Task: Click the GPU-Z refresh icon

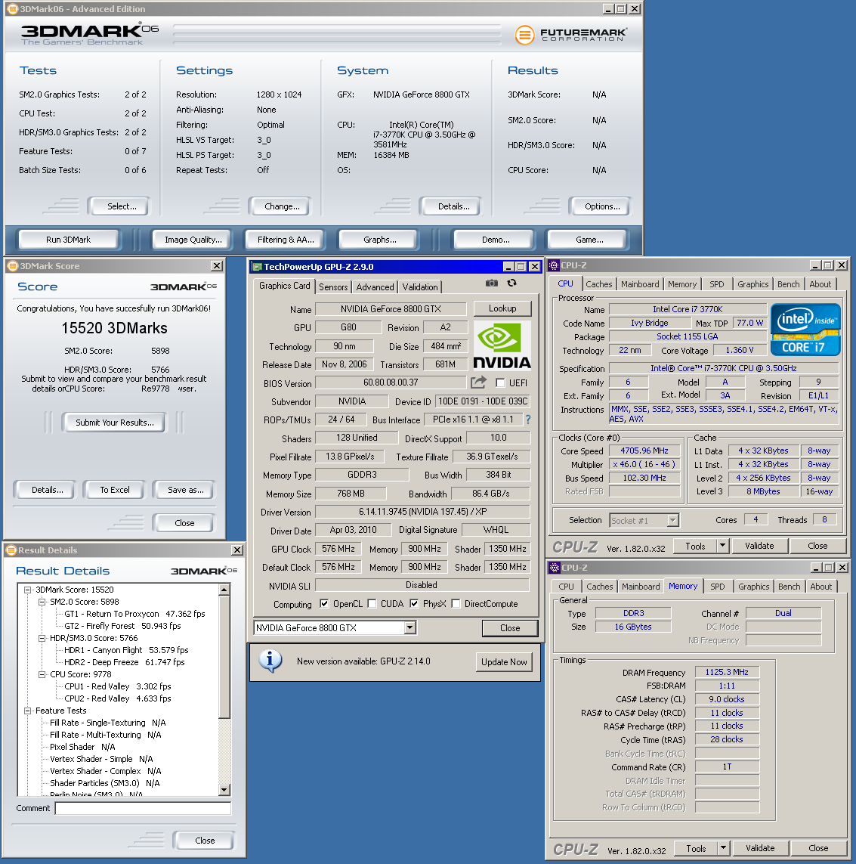Action: [512, 283]
